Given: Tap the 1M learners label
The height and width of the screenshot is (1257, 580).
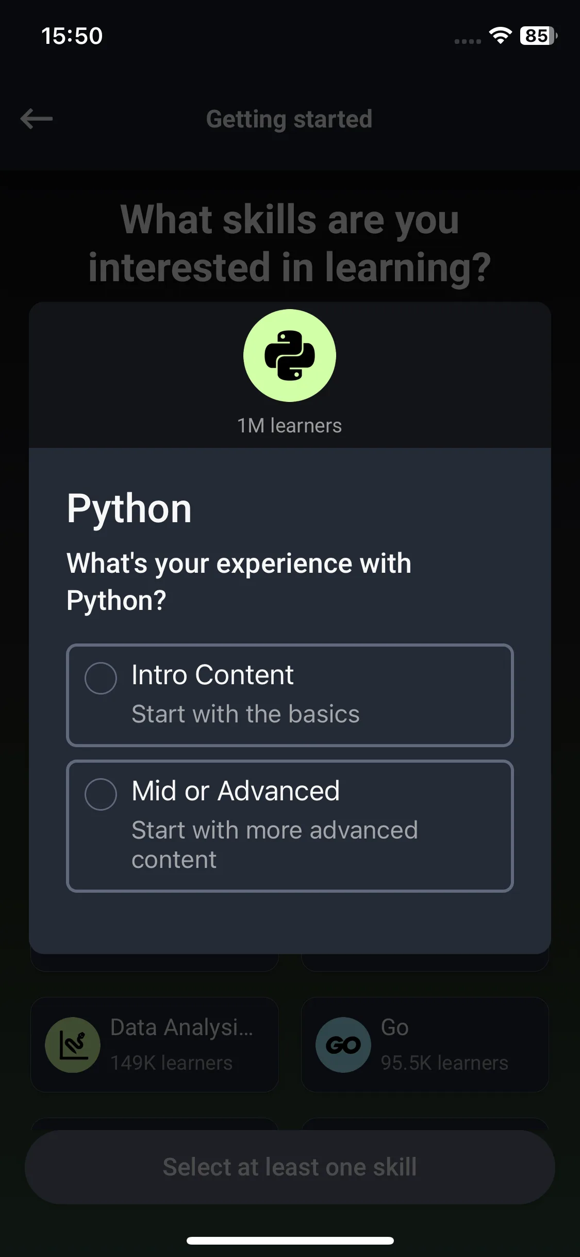Looking at the screenshot, I should tap(290, 426).
